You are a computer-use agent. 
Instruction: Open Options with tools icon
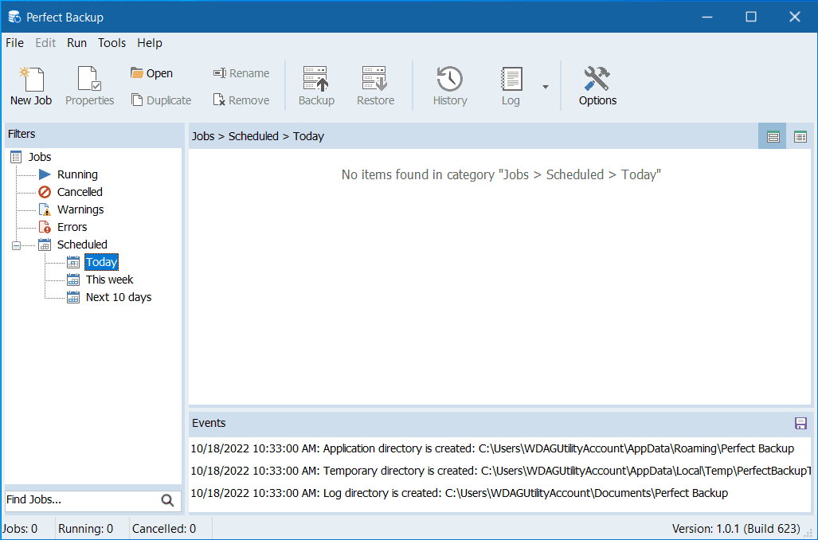597,86
